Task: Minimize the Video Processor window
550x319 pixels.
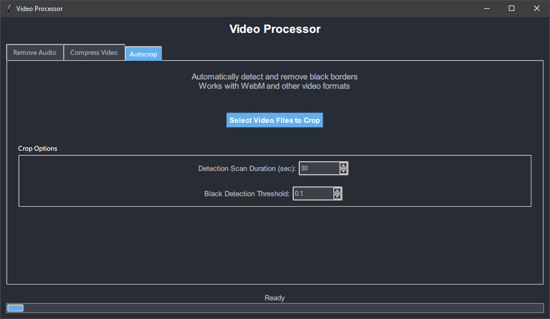Action: (x=487, y=8)
